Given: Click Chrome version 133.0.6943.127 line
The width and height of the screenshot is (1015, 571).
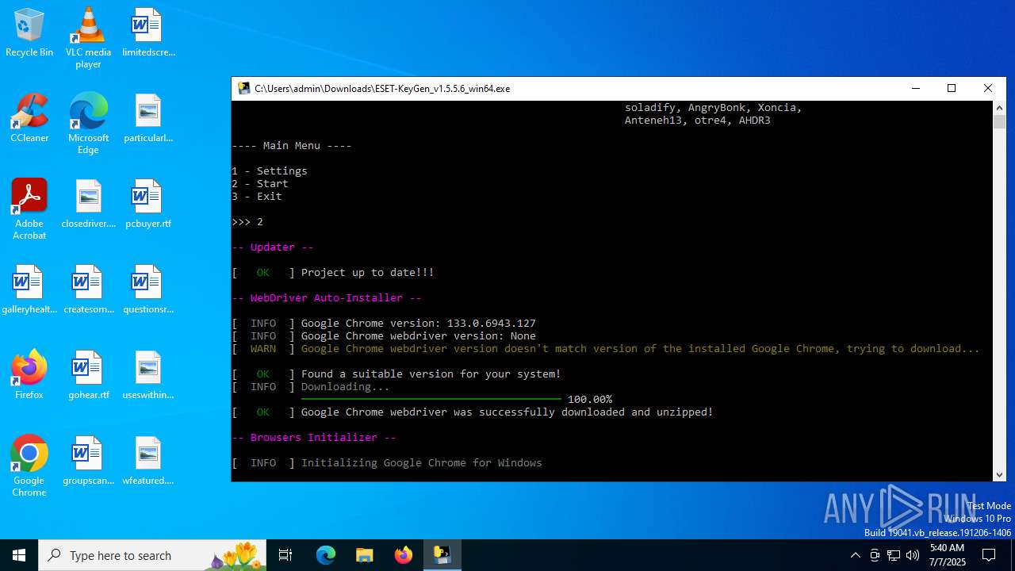Looking at the screenshot, I should click(384, 324).
